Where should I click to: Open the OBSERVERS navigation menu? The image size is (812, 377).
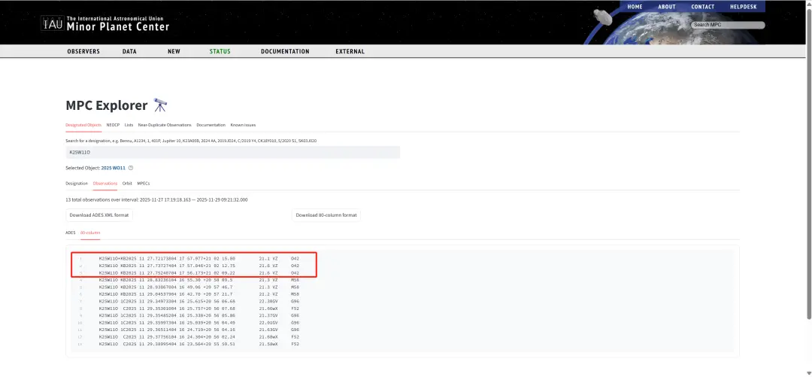[x=83, y=52]
